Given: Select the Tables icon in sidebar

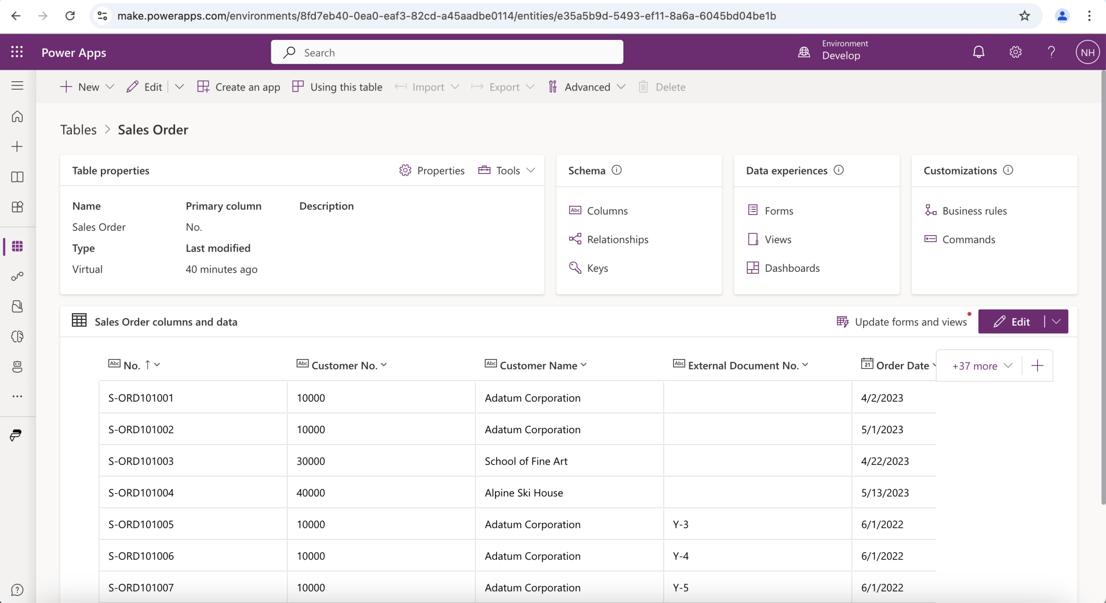Looking at the screenshot, I should (17, 246).
